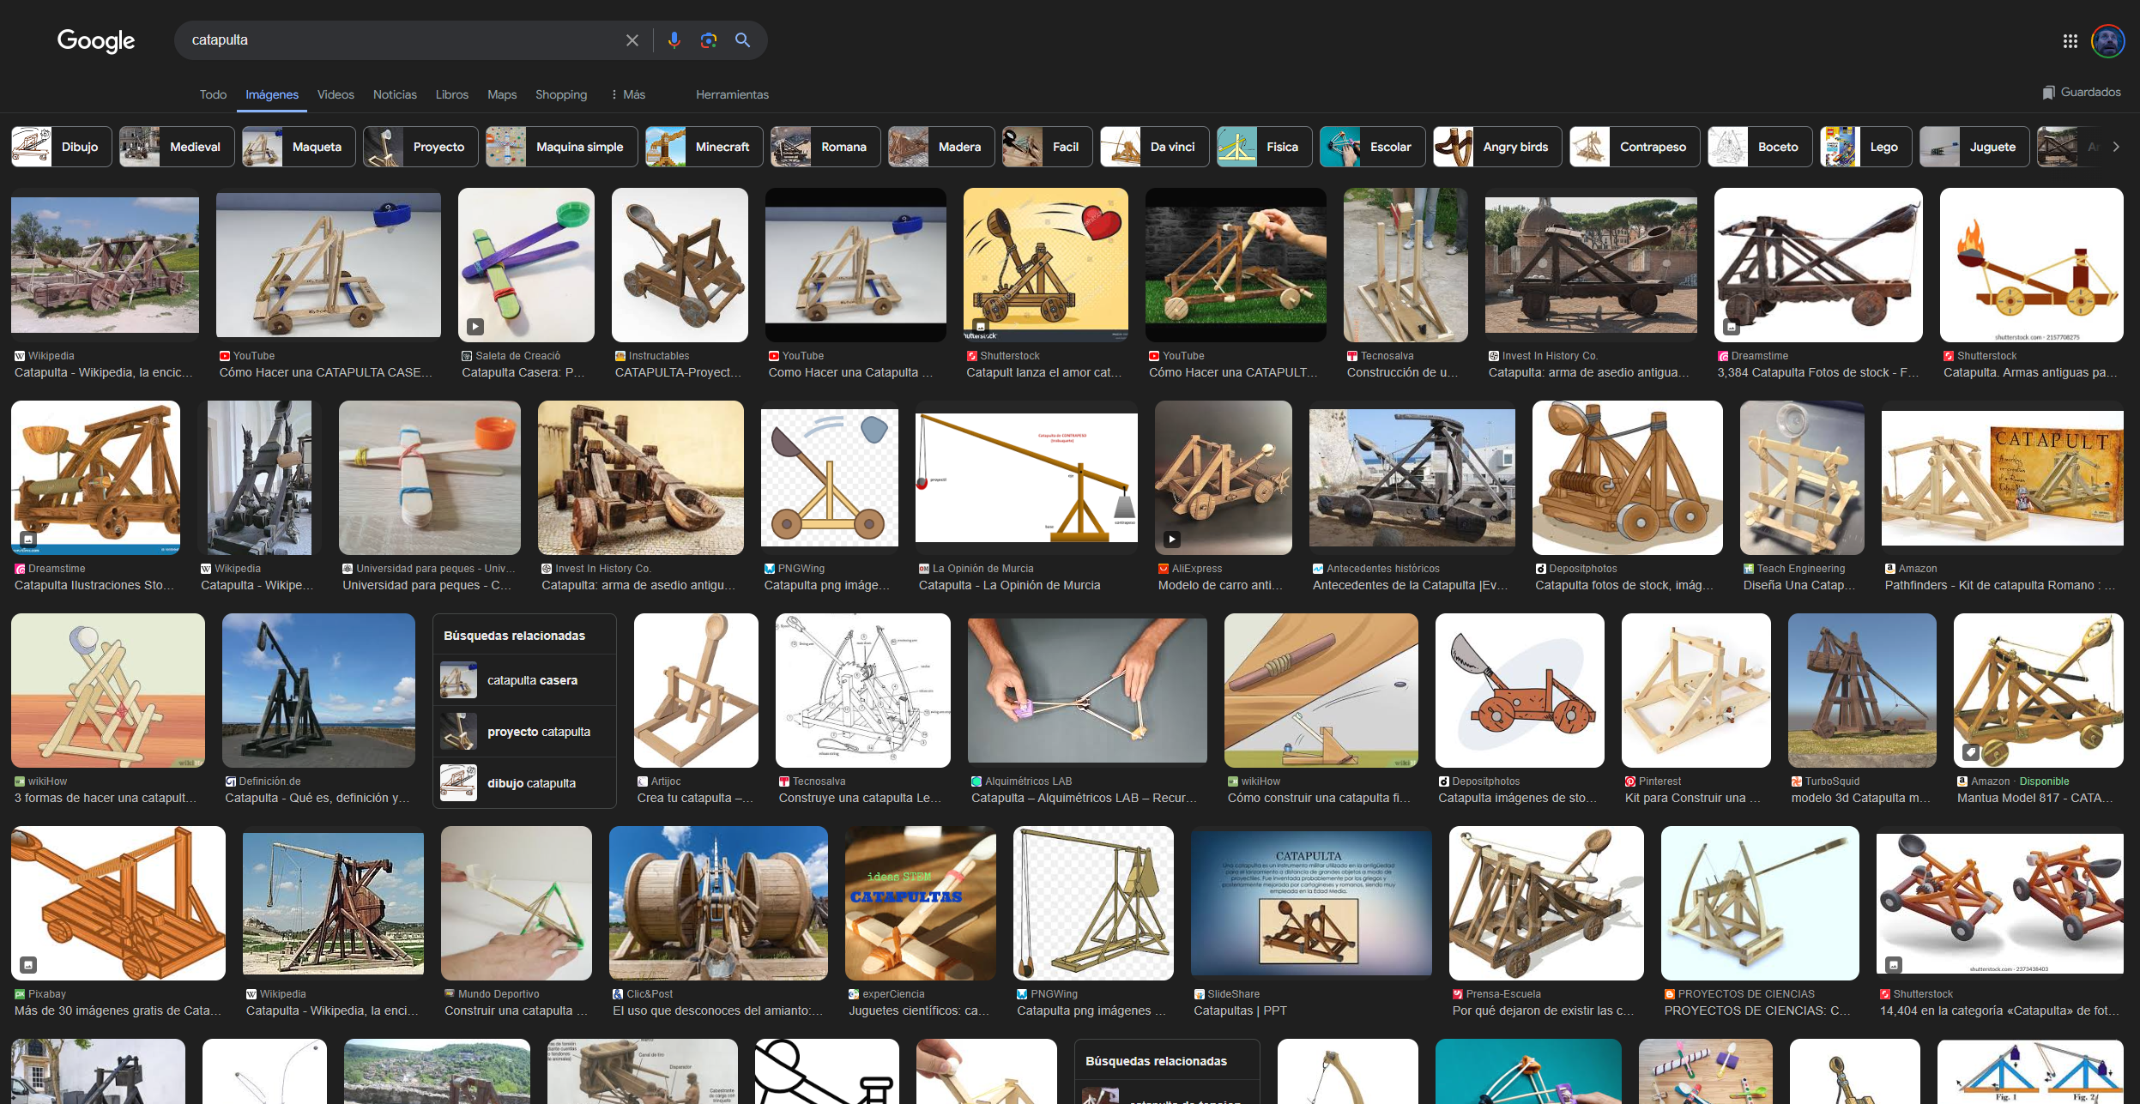This screenshot has height=1104, width=2140.
Task: Select the Imágenes tab
Action: [272, 94]
